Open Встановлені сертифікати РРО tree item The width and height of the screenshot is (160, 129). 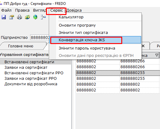34,73
